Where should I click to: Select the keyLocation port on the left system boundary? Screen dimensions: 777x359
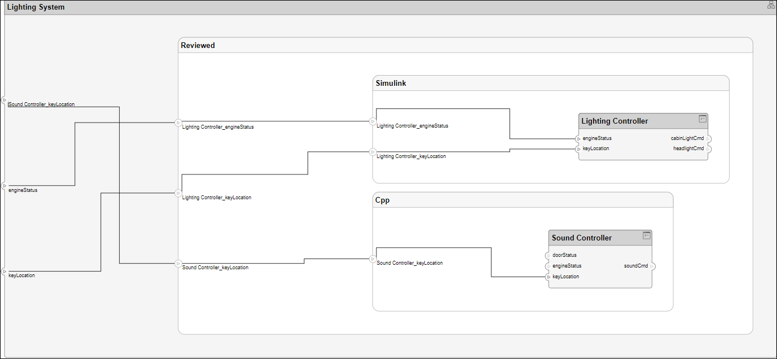pyautogui.click(x=4, y=272)
